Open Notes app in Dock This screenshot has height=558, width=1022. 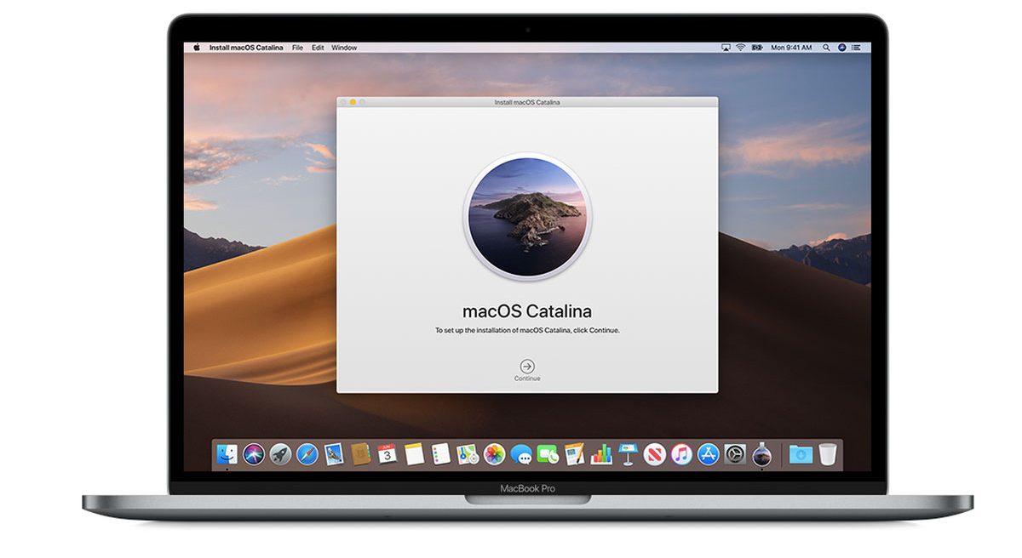coord(415,454)
